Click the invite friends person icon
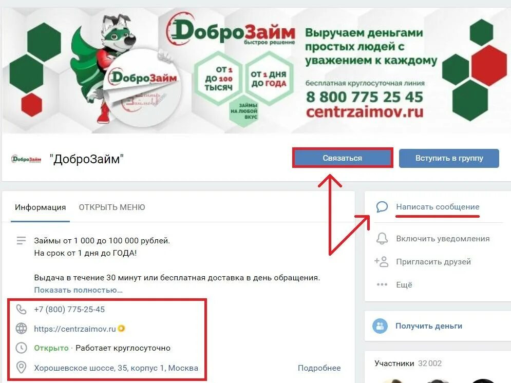This screenshot has height=383, width=511. point(381,261)
